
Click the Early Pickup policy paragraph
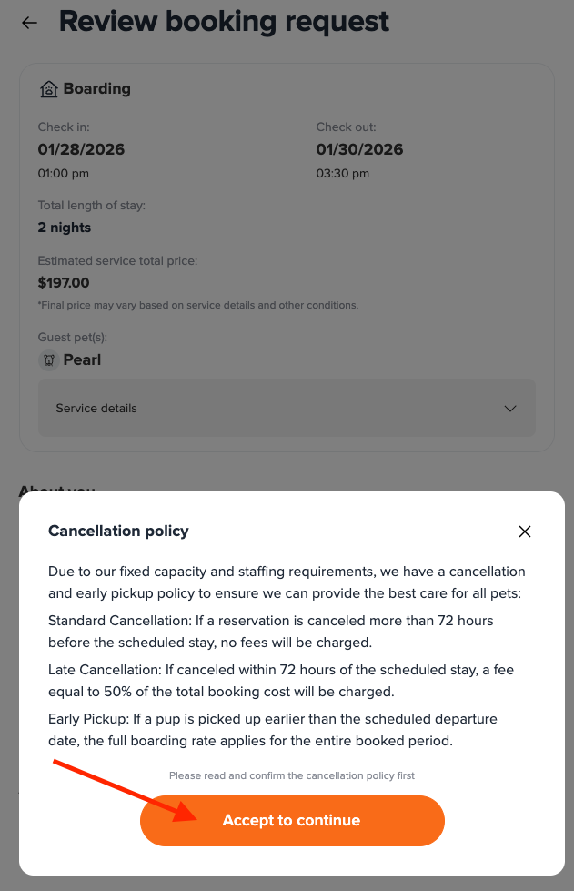tap(273, 730)
